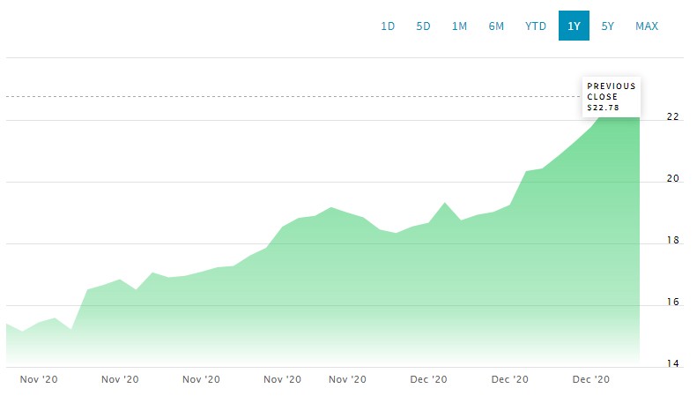This screenshot has width=697, height=396.
Task: Click the 14 y-axis price label
Action: (x=672, y=363)
